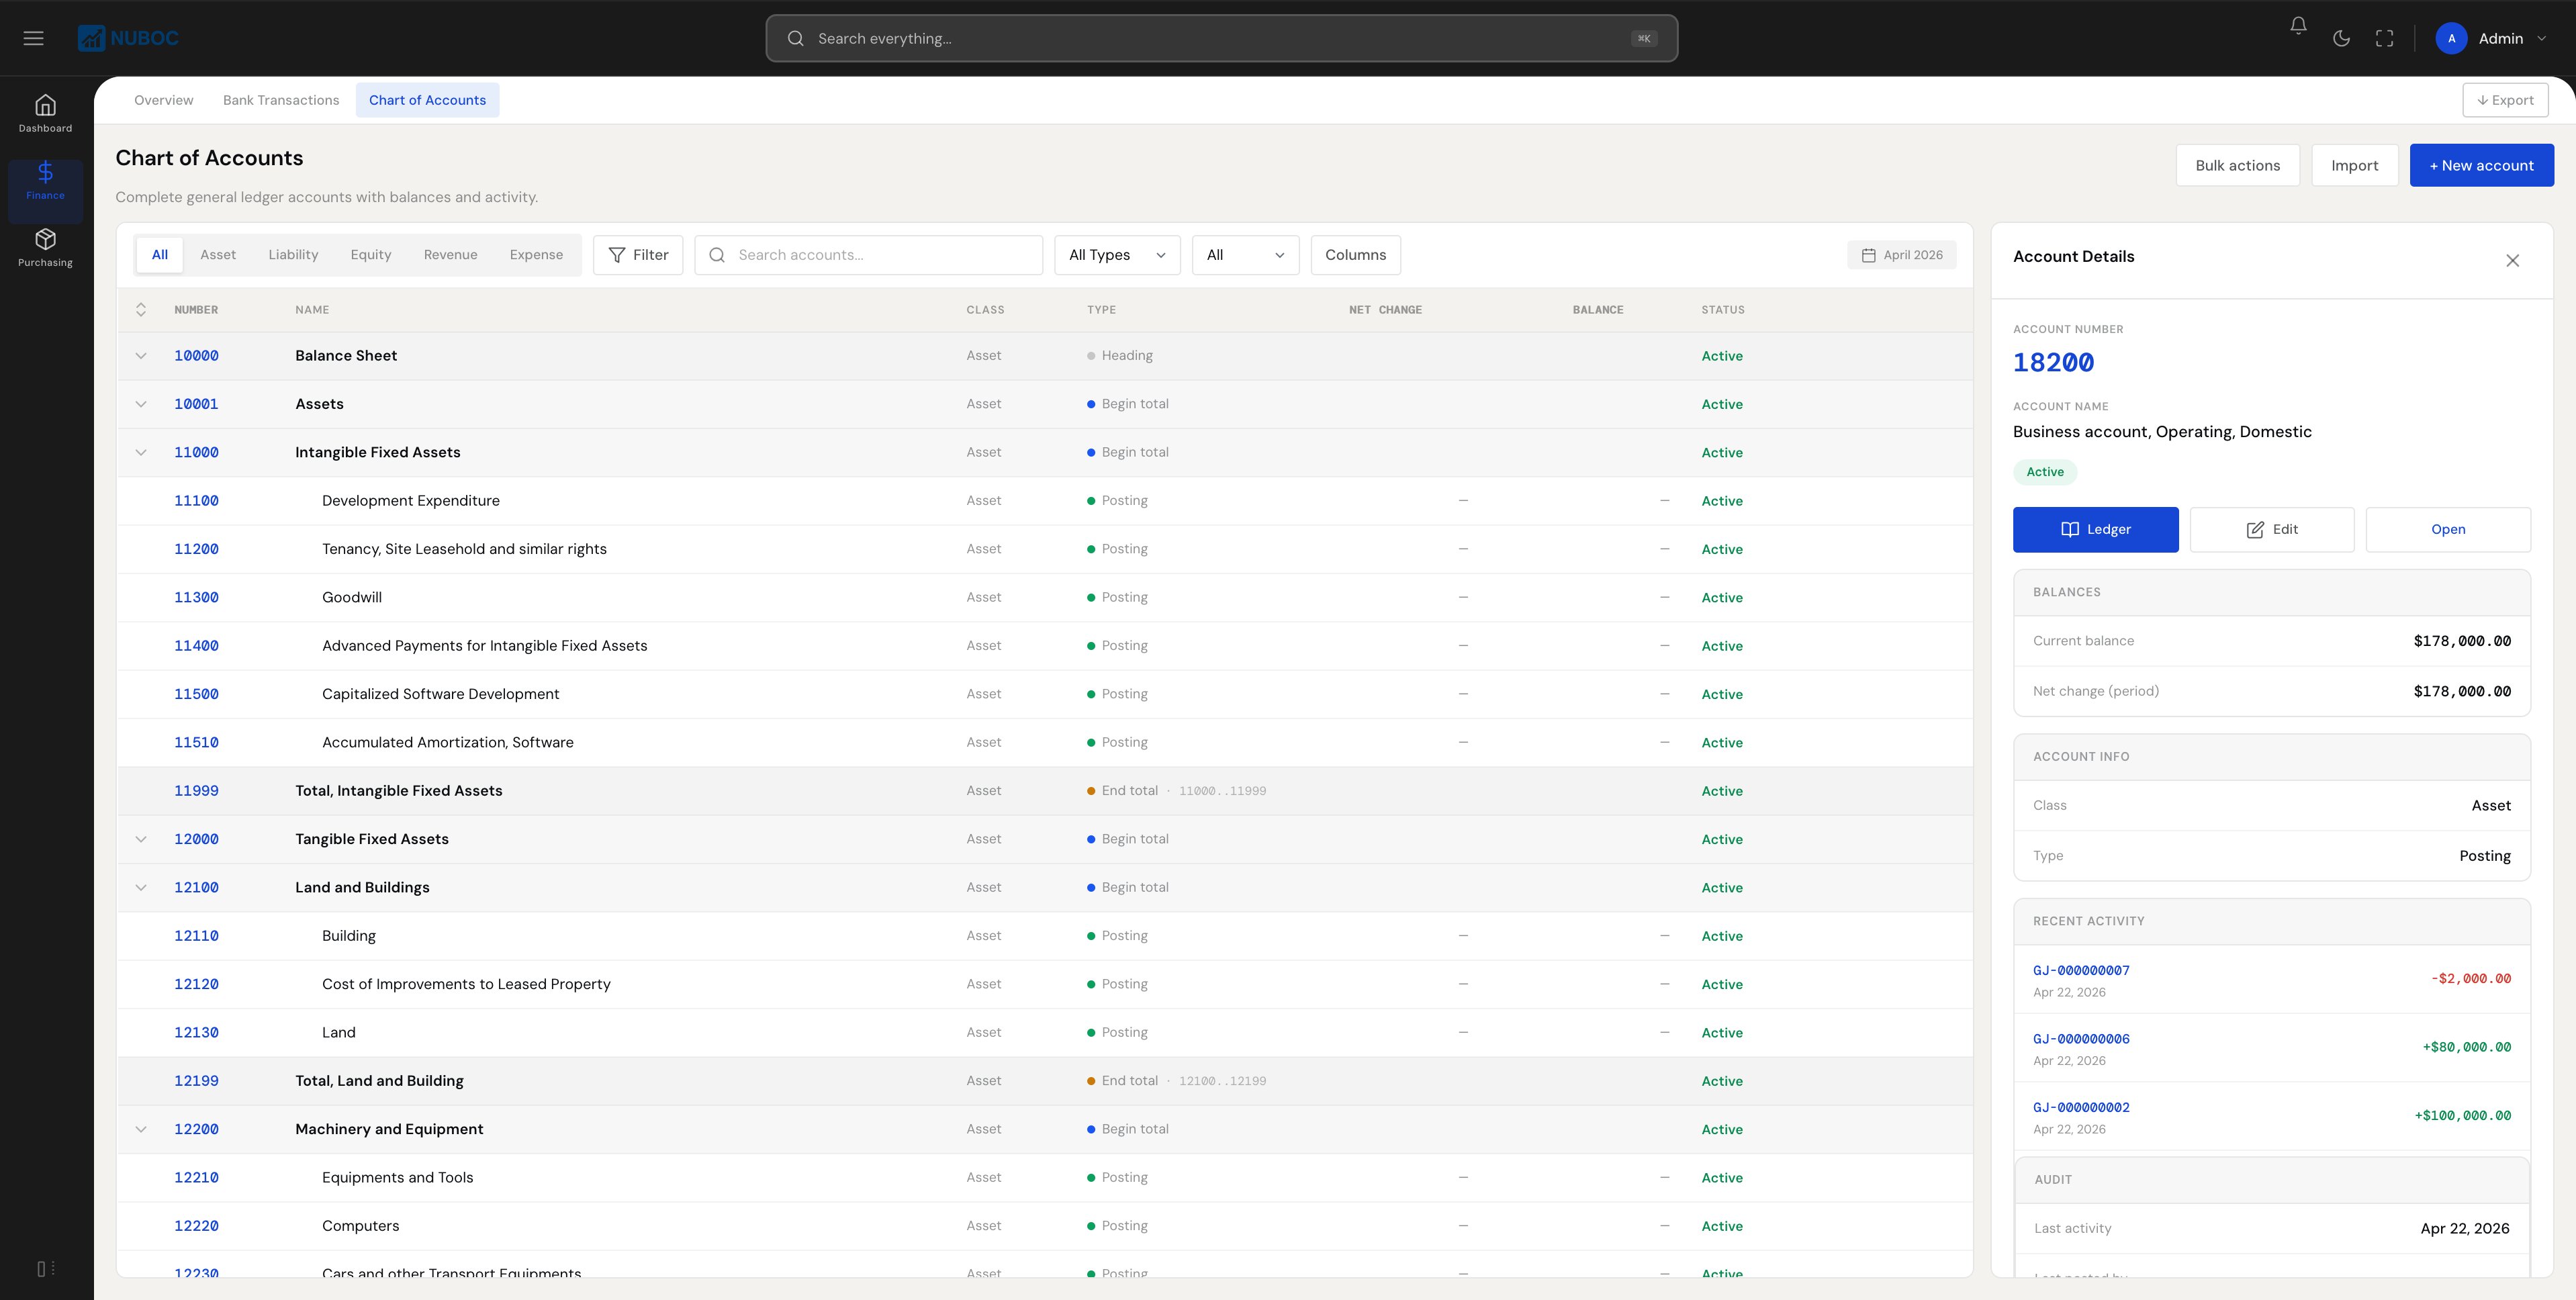Switch to the Bank Transactions tab
This screenshot has height=1300, width=2576.
[280, 99]
